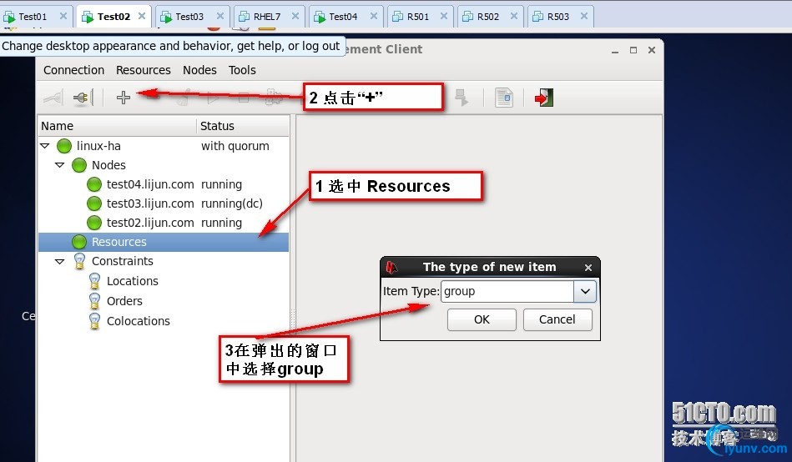The image size is (792, 462).
Task: Open the Item Type dropdown arrow
Action: (585, 291)
